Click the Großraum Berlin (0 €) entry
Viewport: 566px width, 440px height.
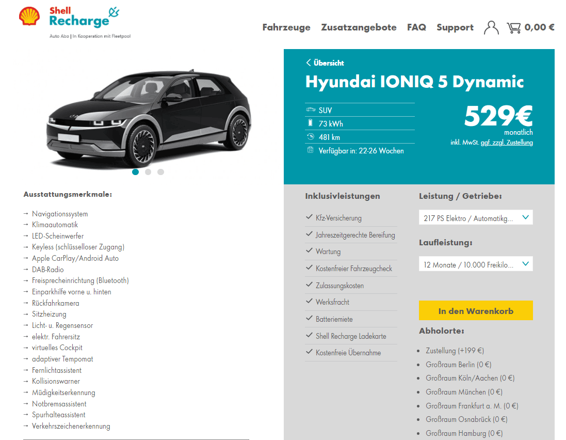(459, 365)
